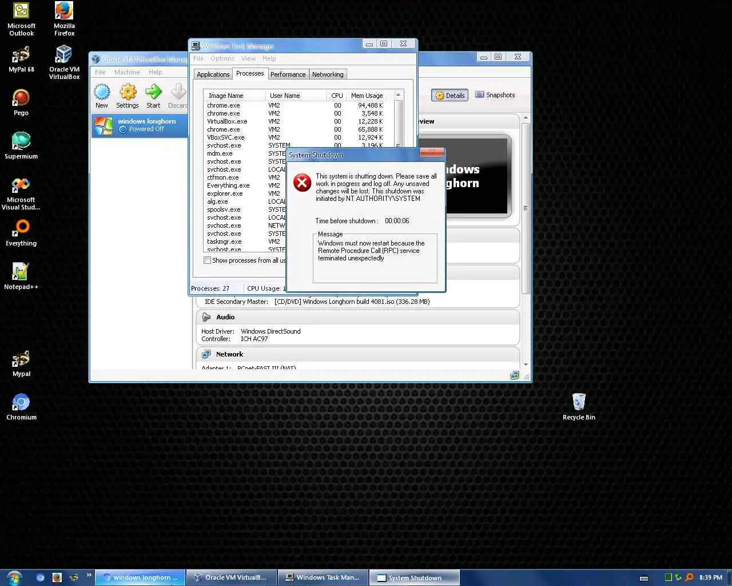Screen dimensions: 732x586
Task: Sort processes by CPU column header
Action: click(x=337, y=96)
